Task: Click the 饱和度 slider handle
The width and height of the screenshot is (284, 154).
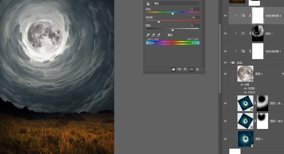Action: click(159, 22)
